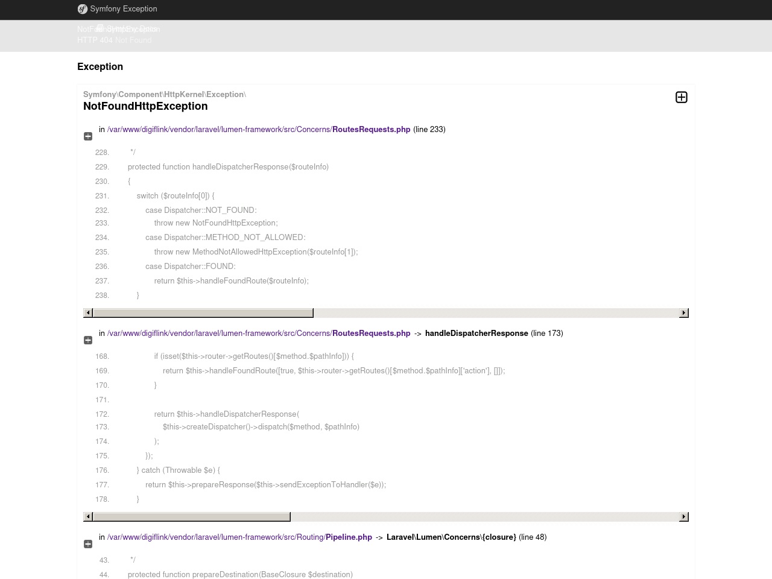Click the '(line 173)' label

pyautogui.click(x=547, y=334)
